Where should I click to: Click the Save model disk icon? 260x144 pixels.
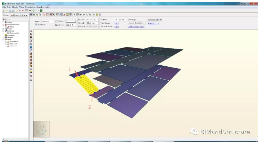point(9,11)
